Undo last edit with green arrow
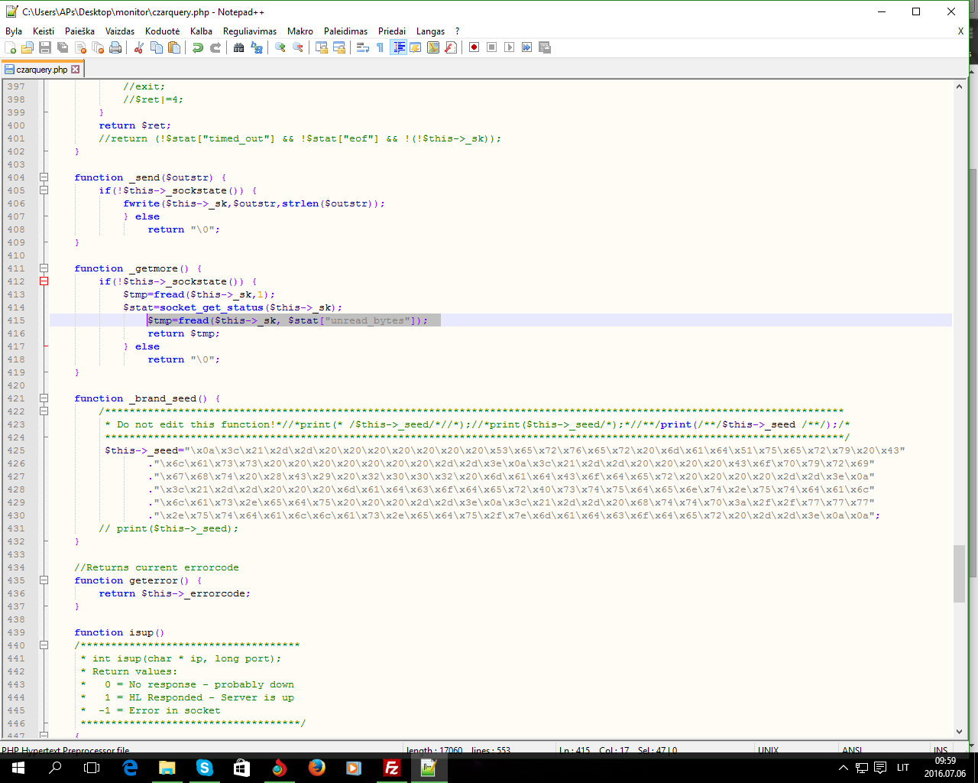Screen dimensions: 978x783 pyautogui.click(x=198, y=47)
